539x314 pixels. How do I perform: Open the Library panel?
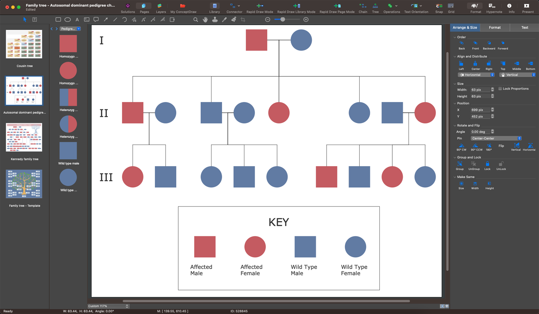[x=215, y=8]
